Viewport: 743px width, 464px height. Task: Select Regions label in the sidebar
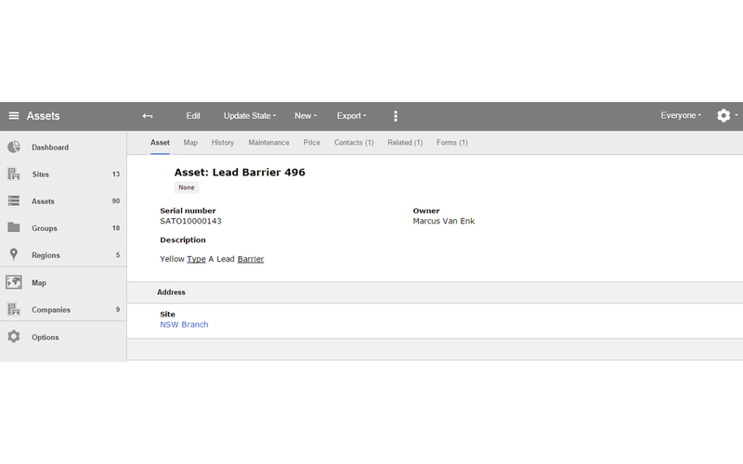click(x=46, y=255)
